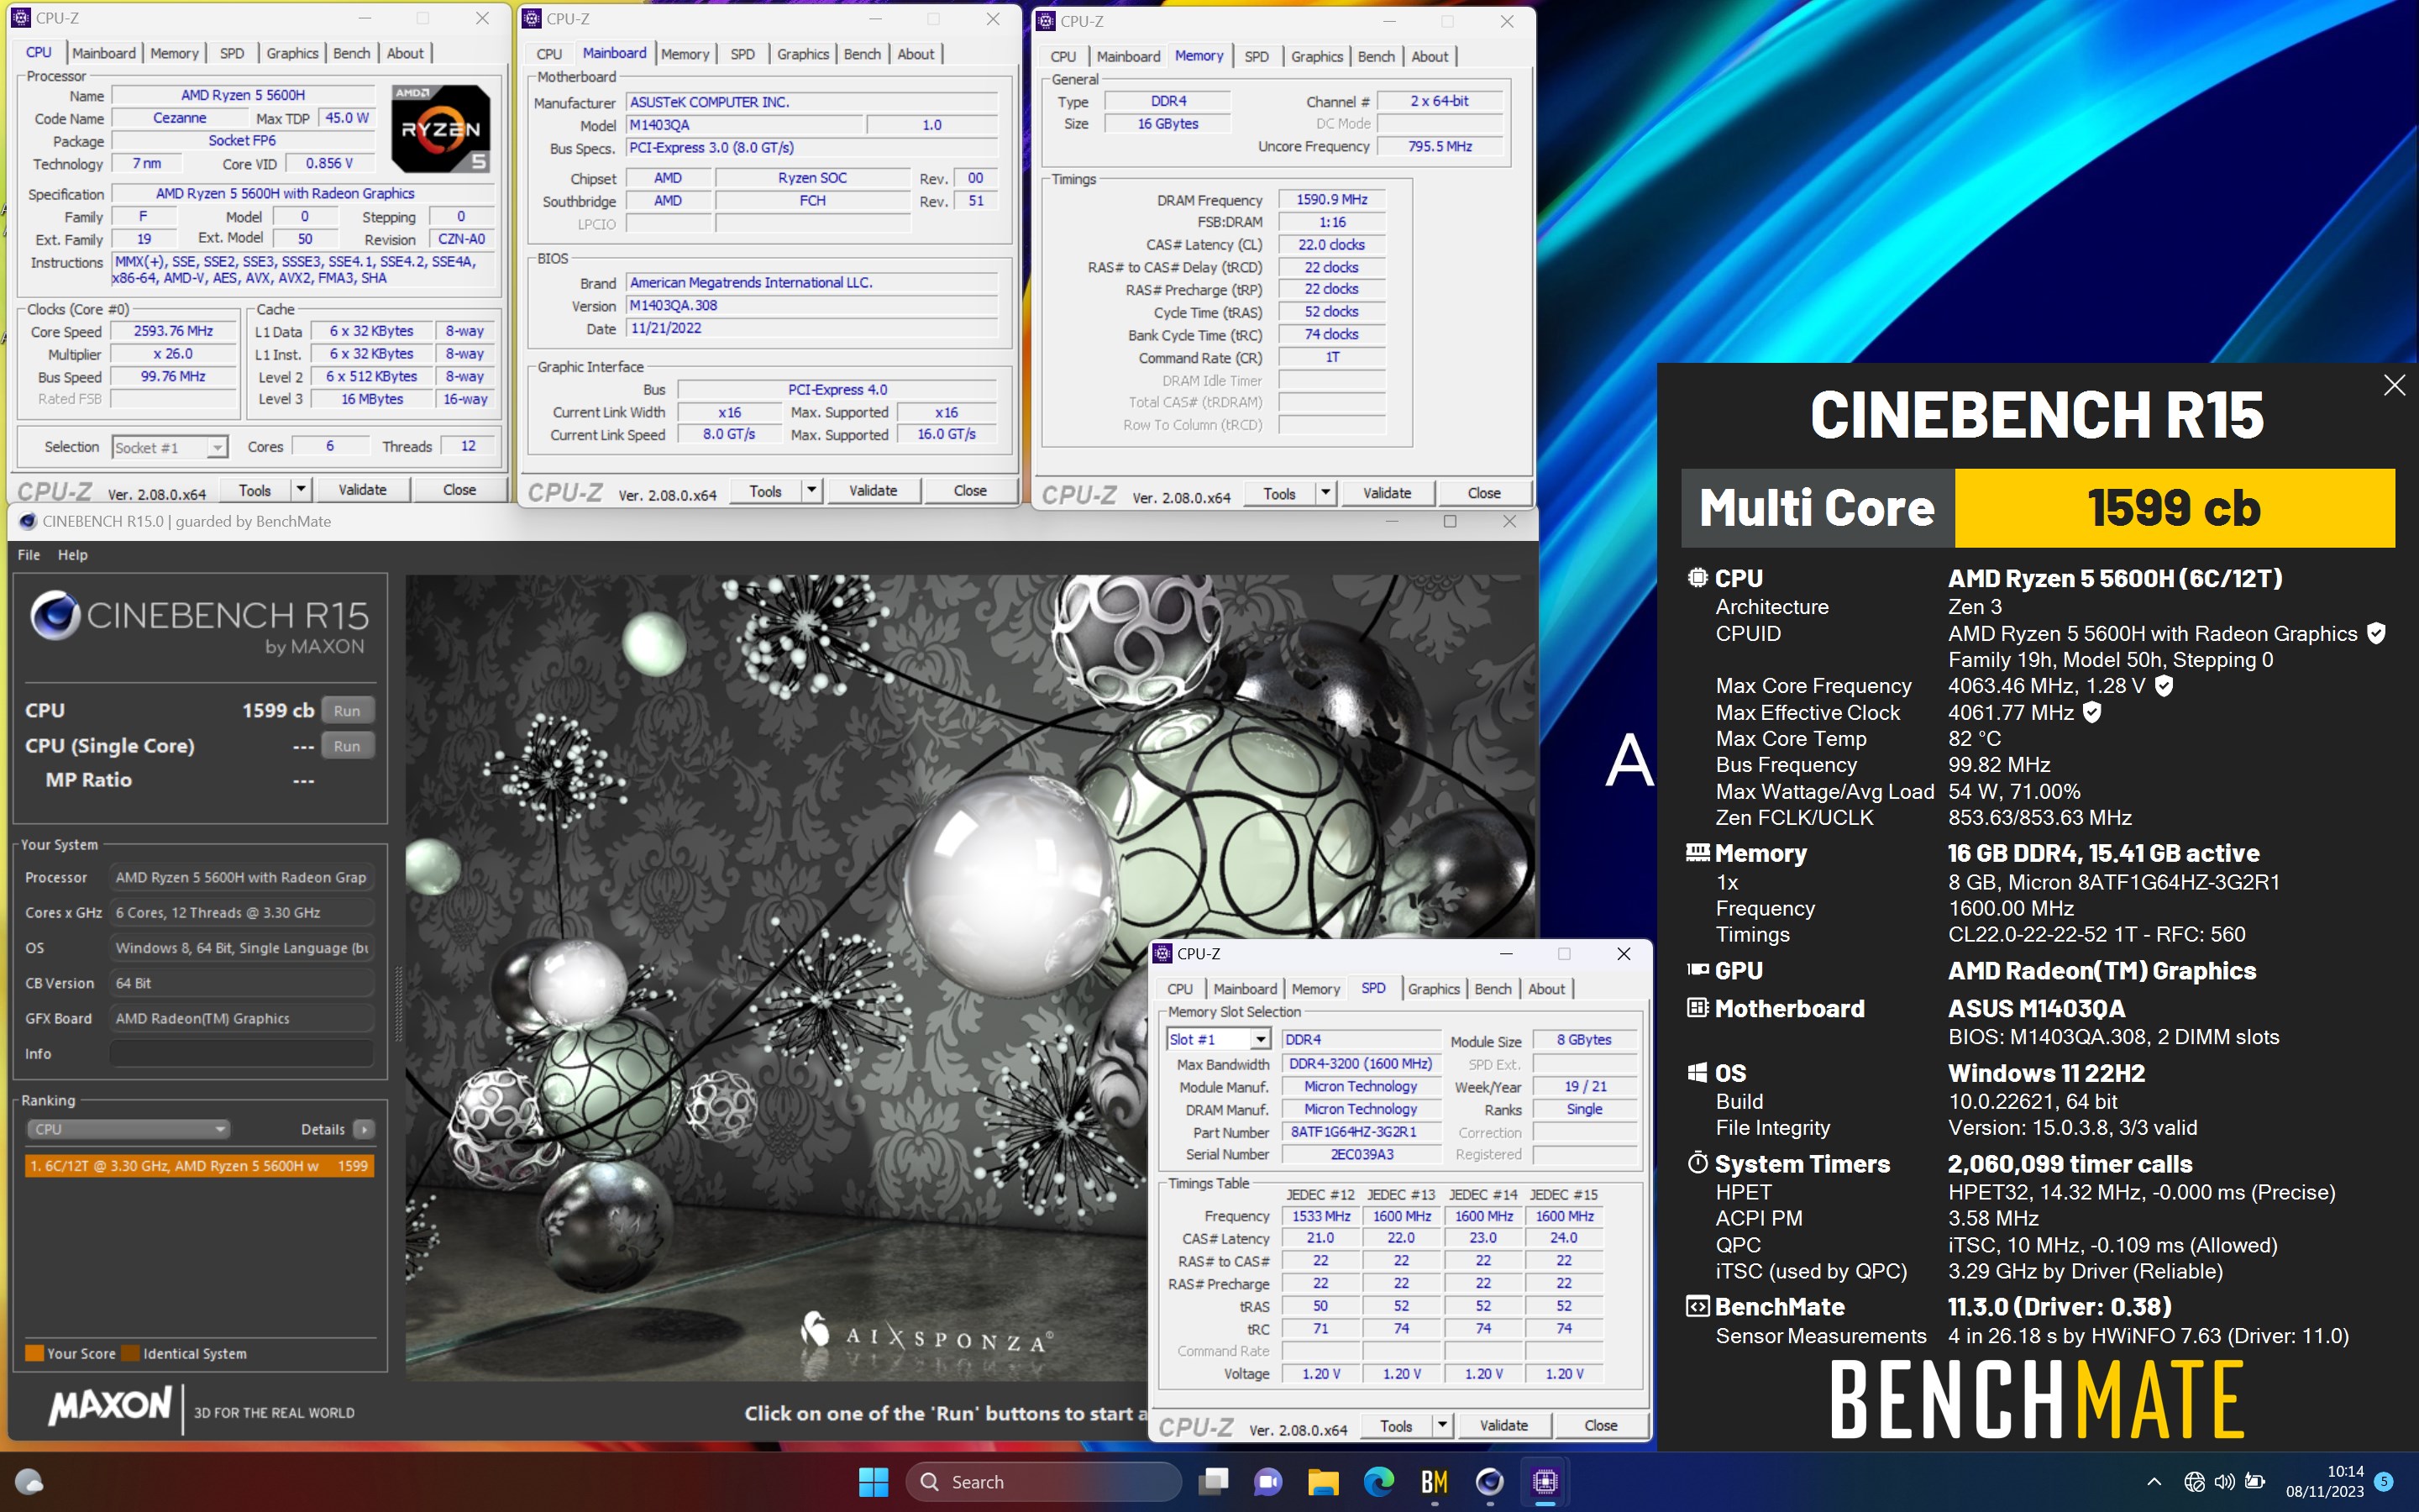Viewport: 2419px width, 1512px height.
Task: Run the CPU (Single Core) test
Action: (347, 746)
